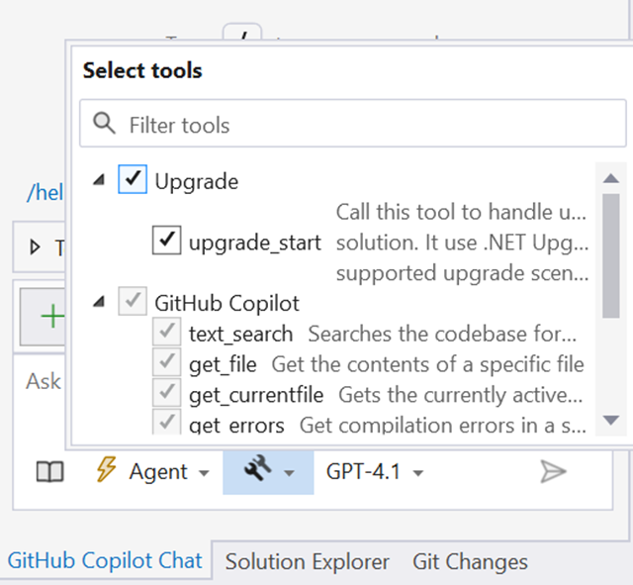Screen dimensions: 633x585
Task: Collapse the Upgrade tree group
Action: 99,179
